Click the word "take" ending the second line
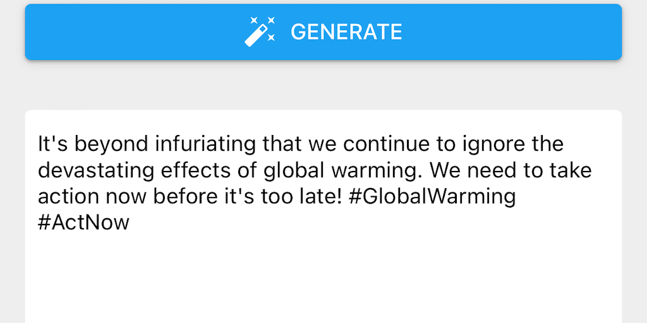Screen dimensions: 647x323 coord(571,171)
